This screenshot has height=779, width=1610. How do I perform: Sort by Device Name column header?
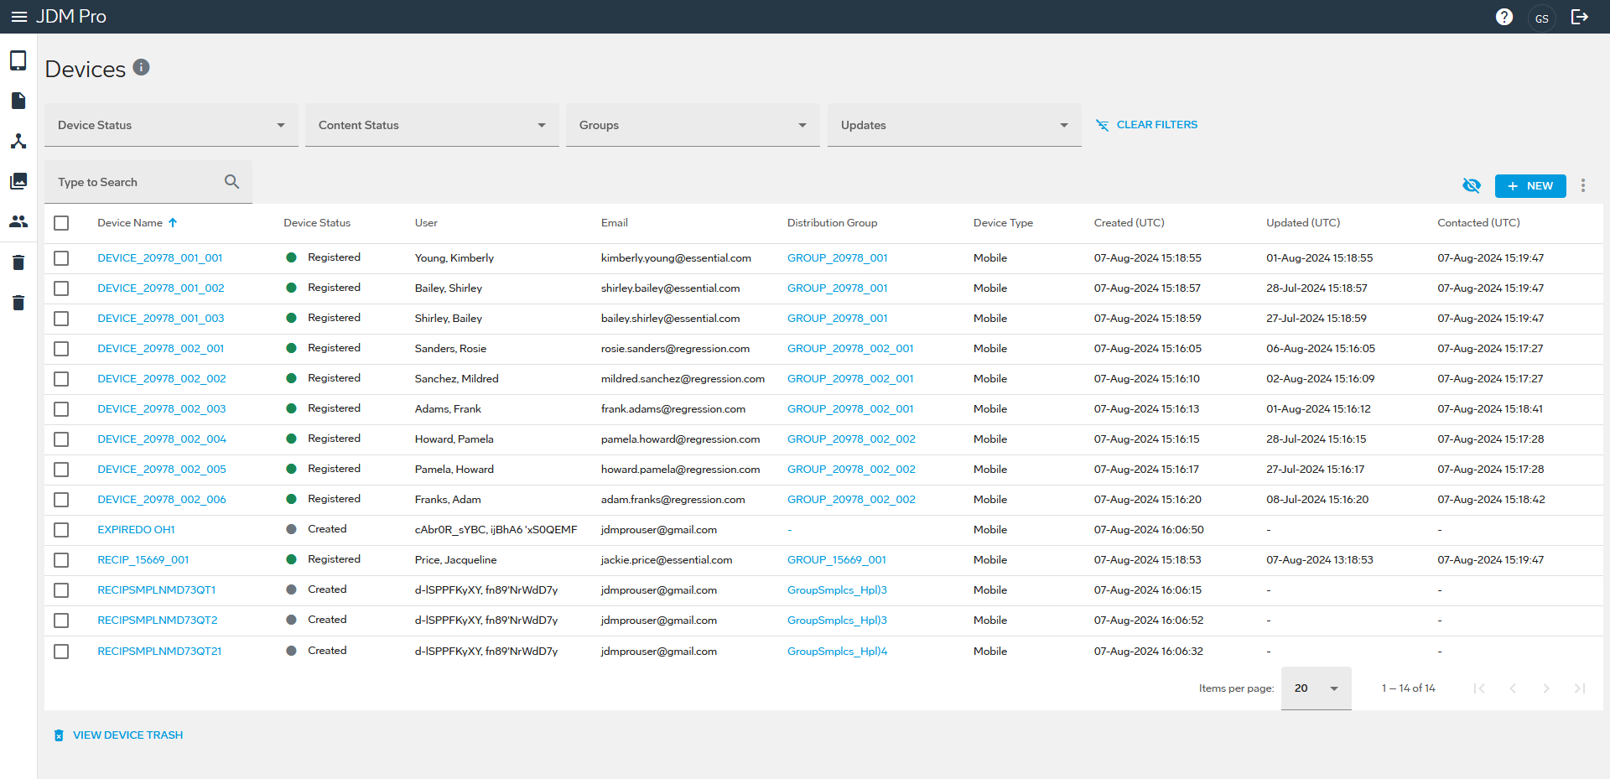click(x=130, y=223)
